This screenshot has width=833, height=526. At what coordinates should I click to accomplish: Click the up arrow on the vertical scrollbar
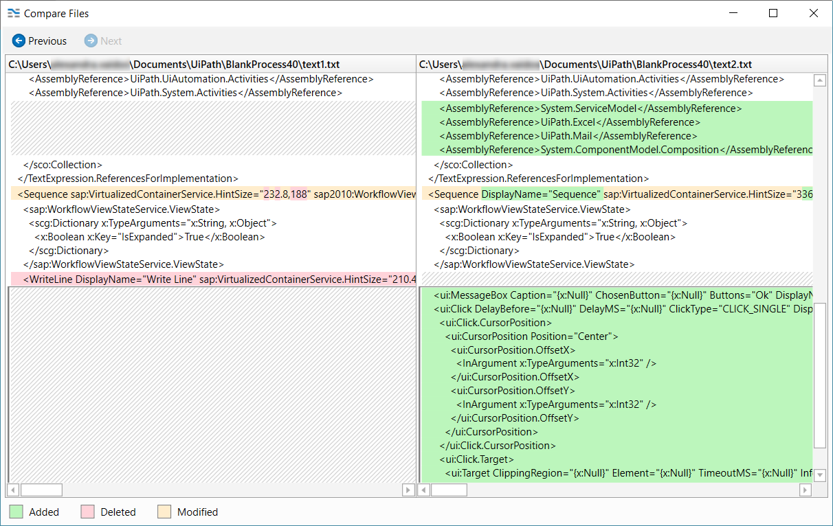[x=820, y=79]
